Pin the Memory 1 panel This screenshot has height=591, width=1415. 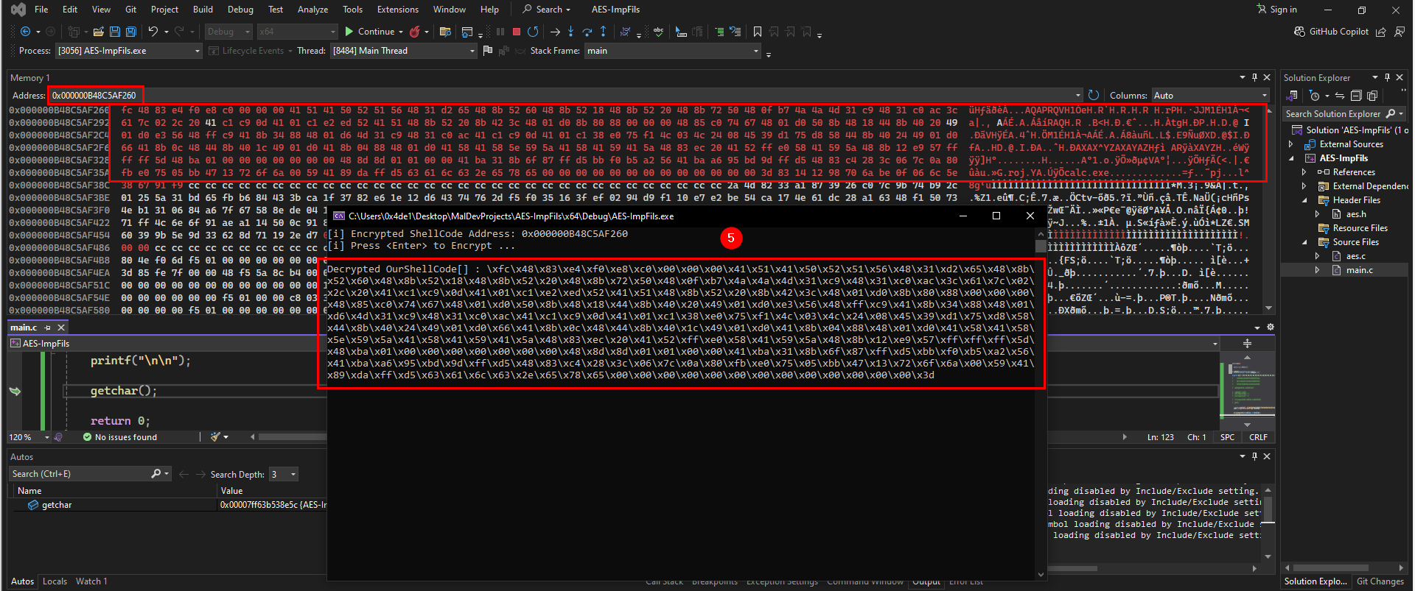[1254, 77]
